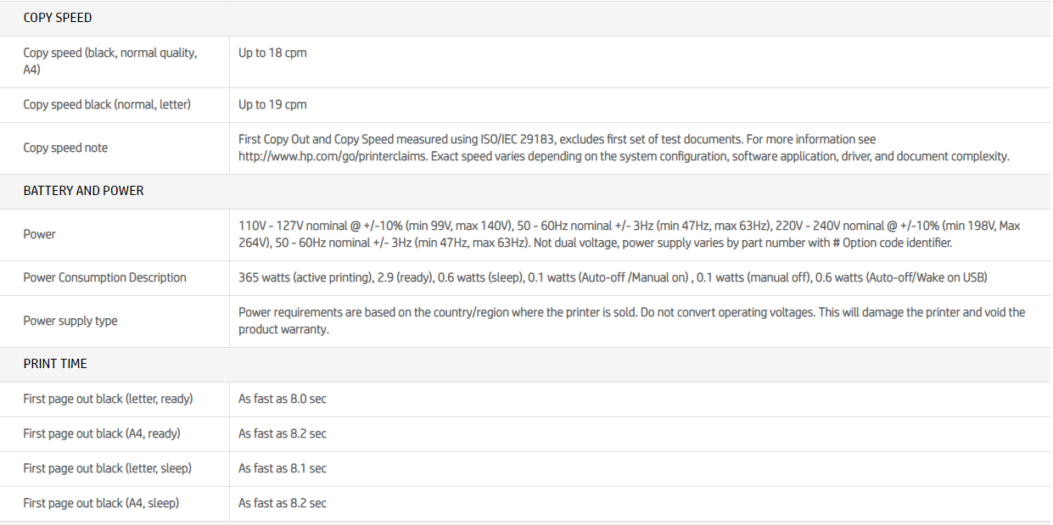Click the 'Copy speed (black, normal quality, A4)' label

(x=109, y=61)
